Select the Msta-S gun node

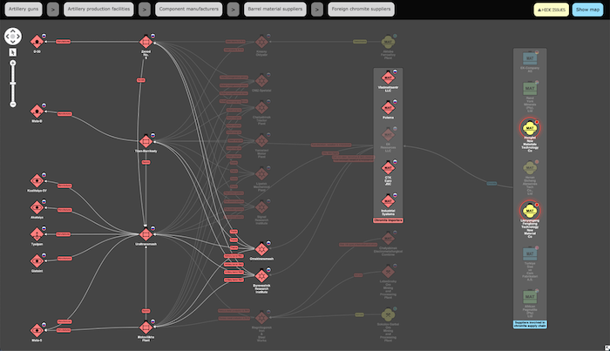(37, 330)
